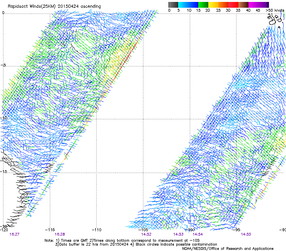Click the purple time label '14:52'

(x=146, y=234)
